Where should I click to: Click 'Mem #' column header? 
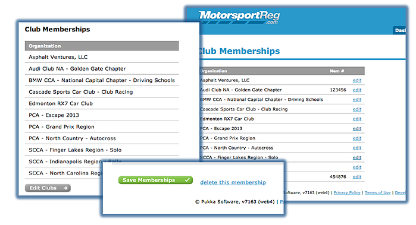(x=337, y=71)
